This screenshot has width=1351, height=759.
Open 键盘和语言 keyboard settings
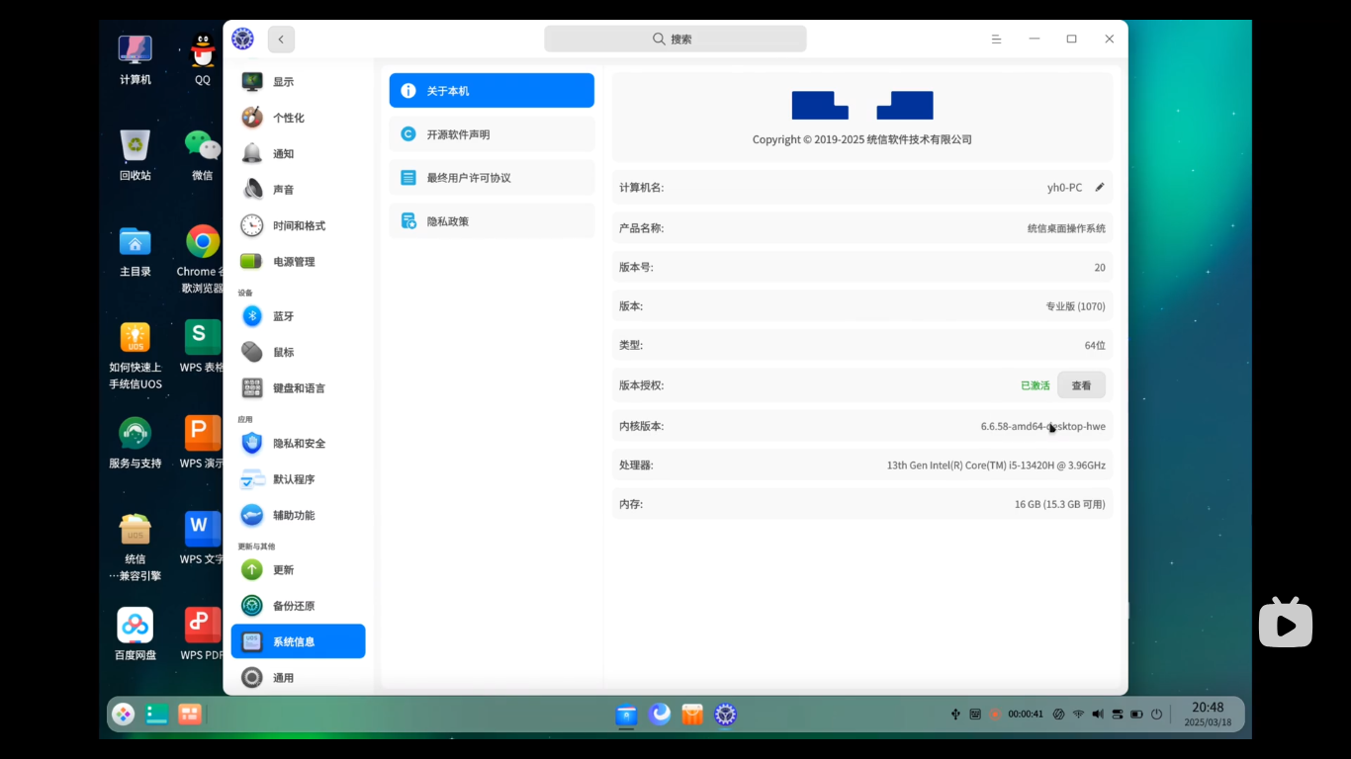click(x=298, y=388)
